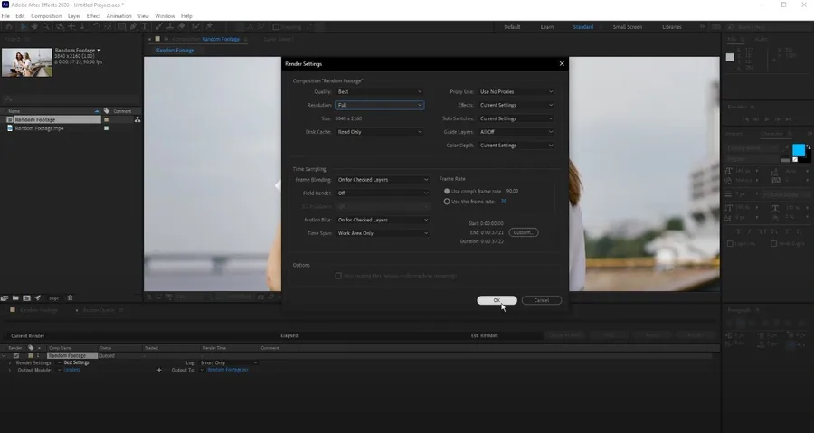Select the Home icon in toolbar
The height and width of the screenshot is (433, 814).
click(9, 26)
